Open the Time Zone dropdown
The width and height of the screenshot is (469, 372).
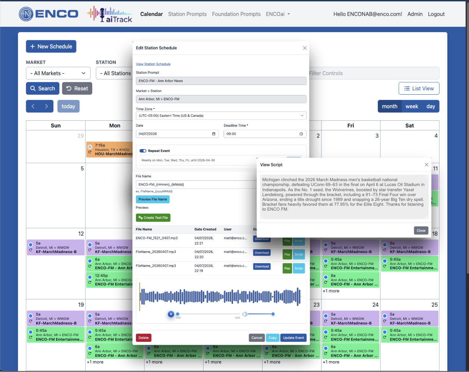221,116
